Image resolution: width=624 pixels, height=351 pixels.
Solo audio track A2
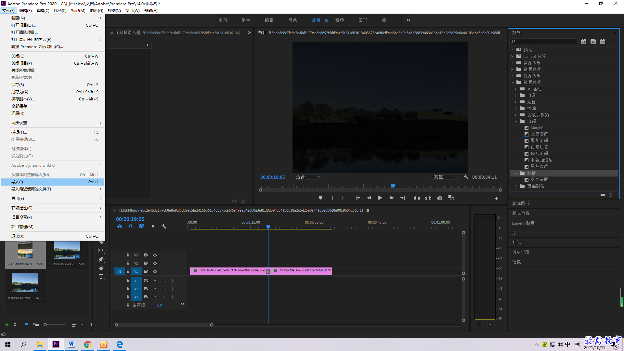[x=163, y=289]
